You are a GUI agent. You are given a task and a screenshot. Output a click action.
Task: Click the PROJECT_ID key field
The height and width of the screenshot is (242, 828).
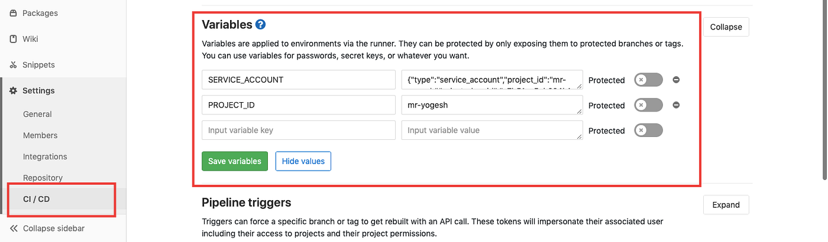pos(299,105)
